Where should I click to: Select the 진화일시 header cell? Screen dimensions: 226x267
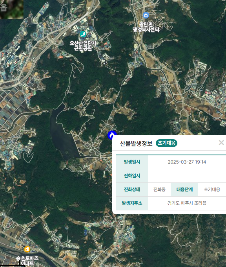pyautogui.click(x=132, y=176)
